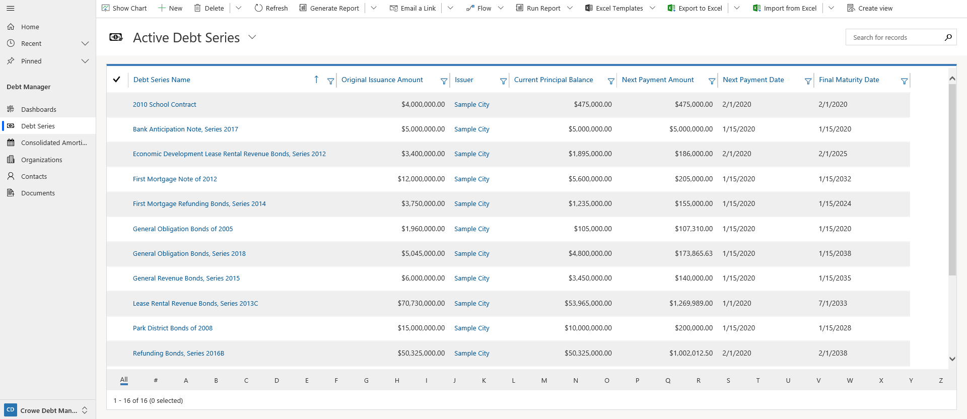Image resolution: width=967 pixels, height=419 pixels.
Task: Expand the Active Debt Series view selector
Action: [252, 37]
